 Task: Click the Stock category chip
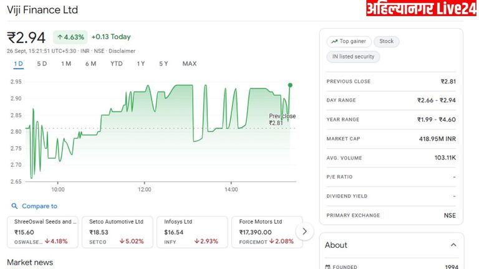pyautogui.click(x=387, y=41)
